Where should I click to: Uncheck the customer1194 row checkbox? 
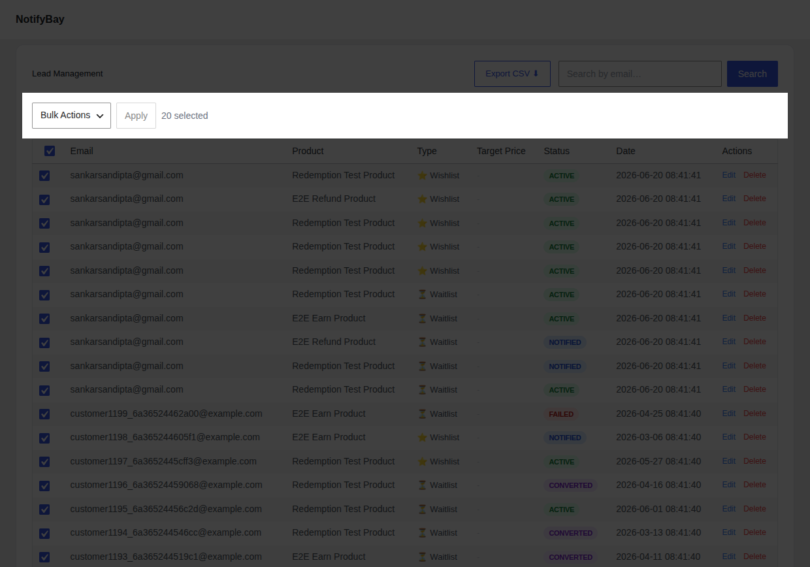[44, 533]
